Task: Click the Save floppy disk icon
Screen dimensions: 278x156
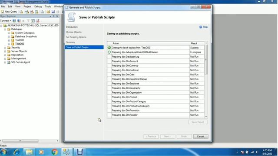Action: [x=53, y=12]
